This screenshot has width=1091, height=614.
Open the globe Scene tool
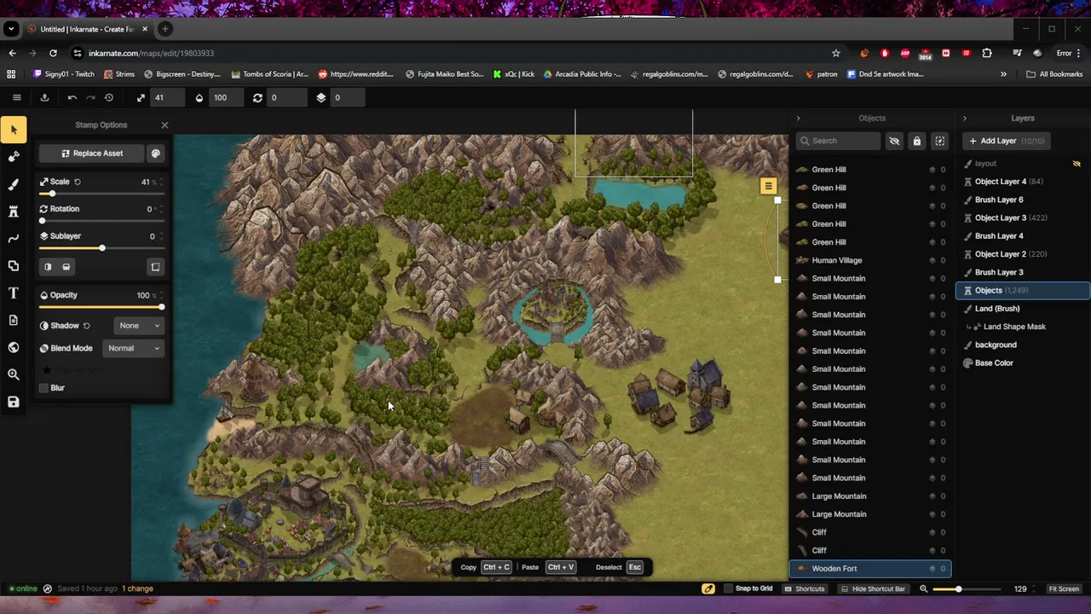coord(14,347)
